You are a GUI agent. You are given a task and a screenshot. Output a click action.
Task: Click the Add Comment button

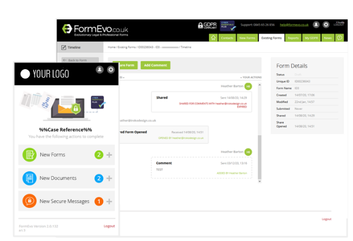coord(155,65)
